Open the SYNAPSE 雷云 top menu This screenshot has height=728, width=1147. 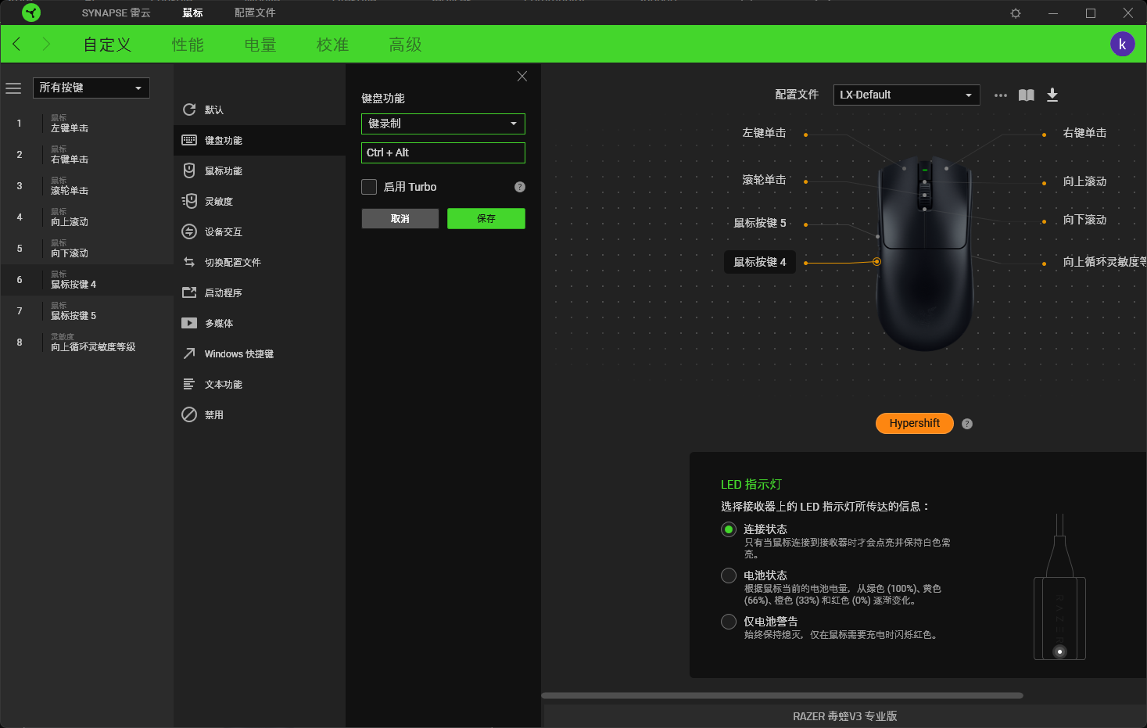tap(116, 13)
